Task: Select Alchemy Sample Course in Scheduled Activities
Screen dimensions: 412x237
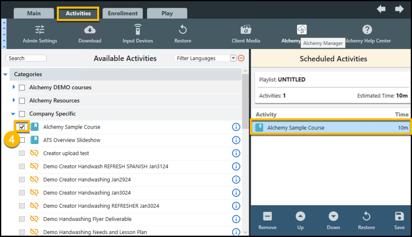Action: tap(331, 128)
